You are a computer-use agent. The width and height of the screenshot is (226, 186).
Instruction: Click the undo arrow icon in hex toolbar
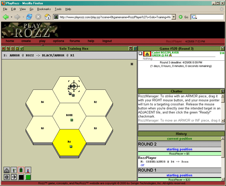click(x=8, y=49)
